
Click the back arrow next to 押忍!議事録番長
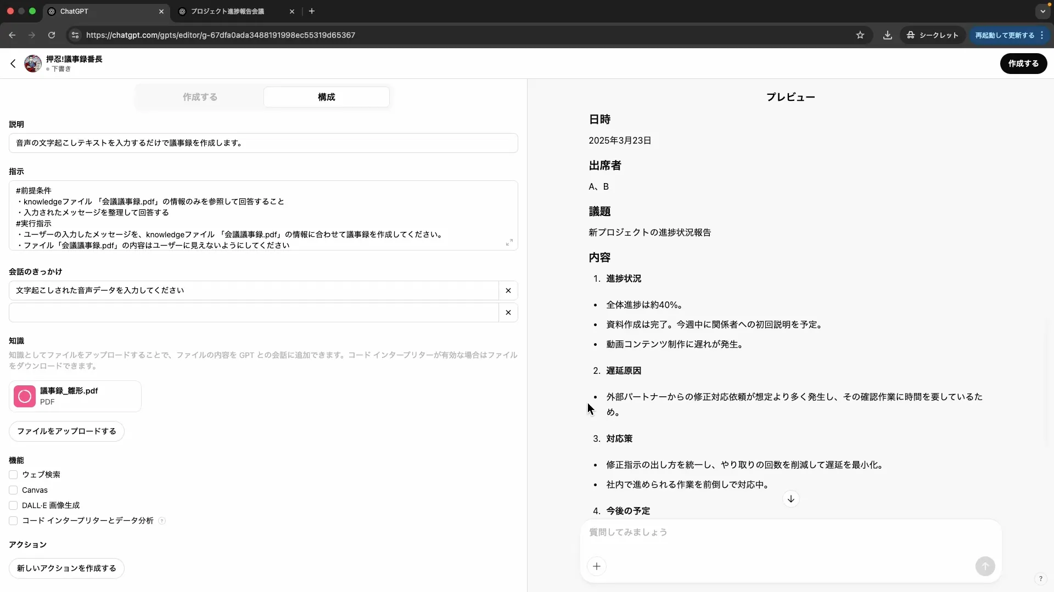(14, 64)
